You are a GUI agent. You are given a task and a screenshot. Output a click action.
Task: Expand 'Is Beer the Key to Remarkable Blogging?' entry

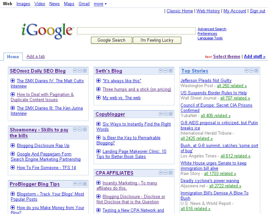[x=98, y=138]
